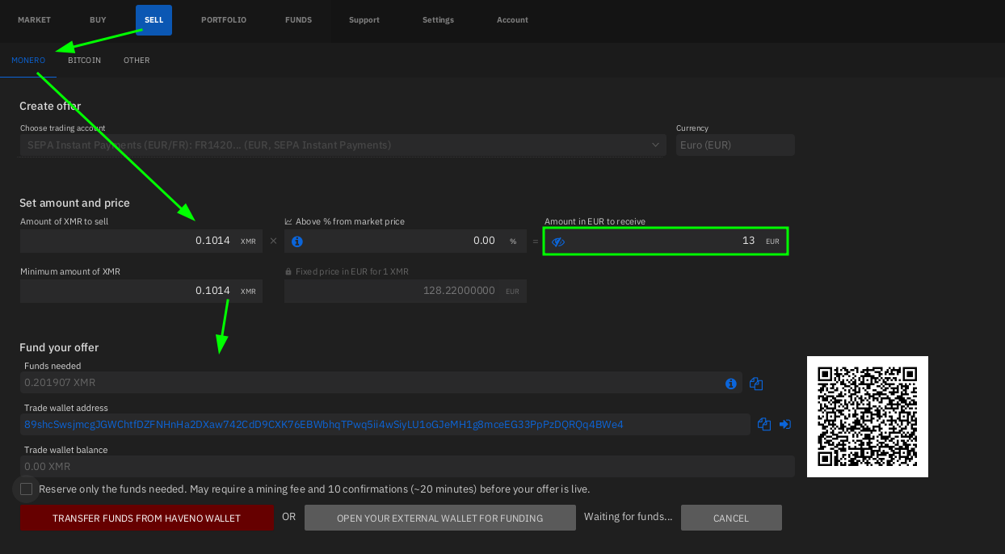Switch to the Bitcoin sub-tab
Viewport: 1005px width, 554px height.
(x=84, y=61)
